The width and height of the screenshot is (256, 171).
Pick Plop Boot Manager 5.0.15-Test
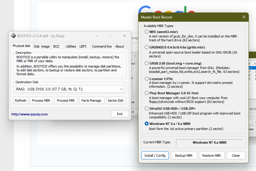coord(146,93)
